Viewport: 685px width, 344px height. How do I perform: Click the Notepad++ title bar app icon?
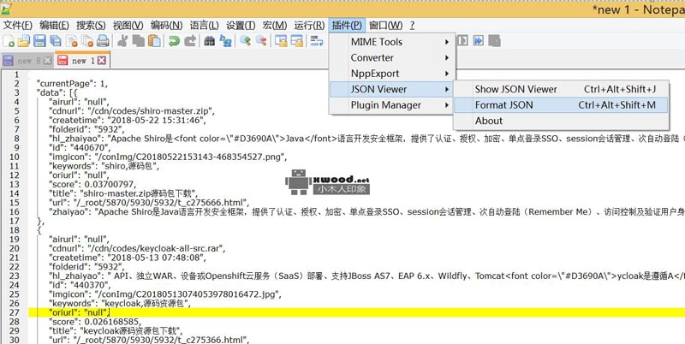tap(6, 9)
